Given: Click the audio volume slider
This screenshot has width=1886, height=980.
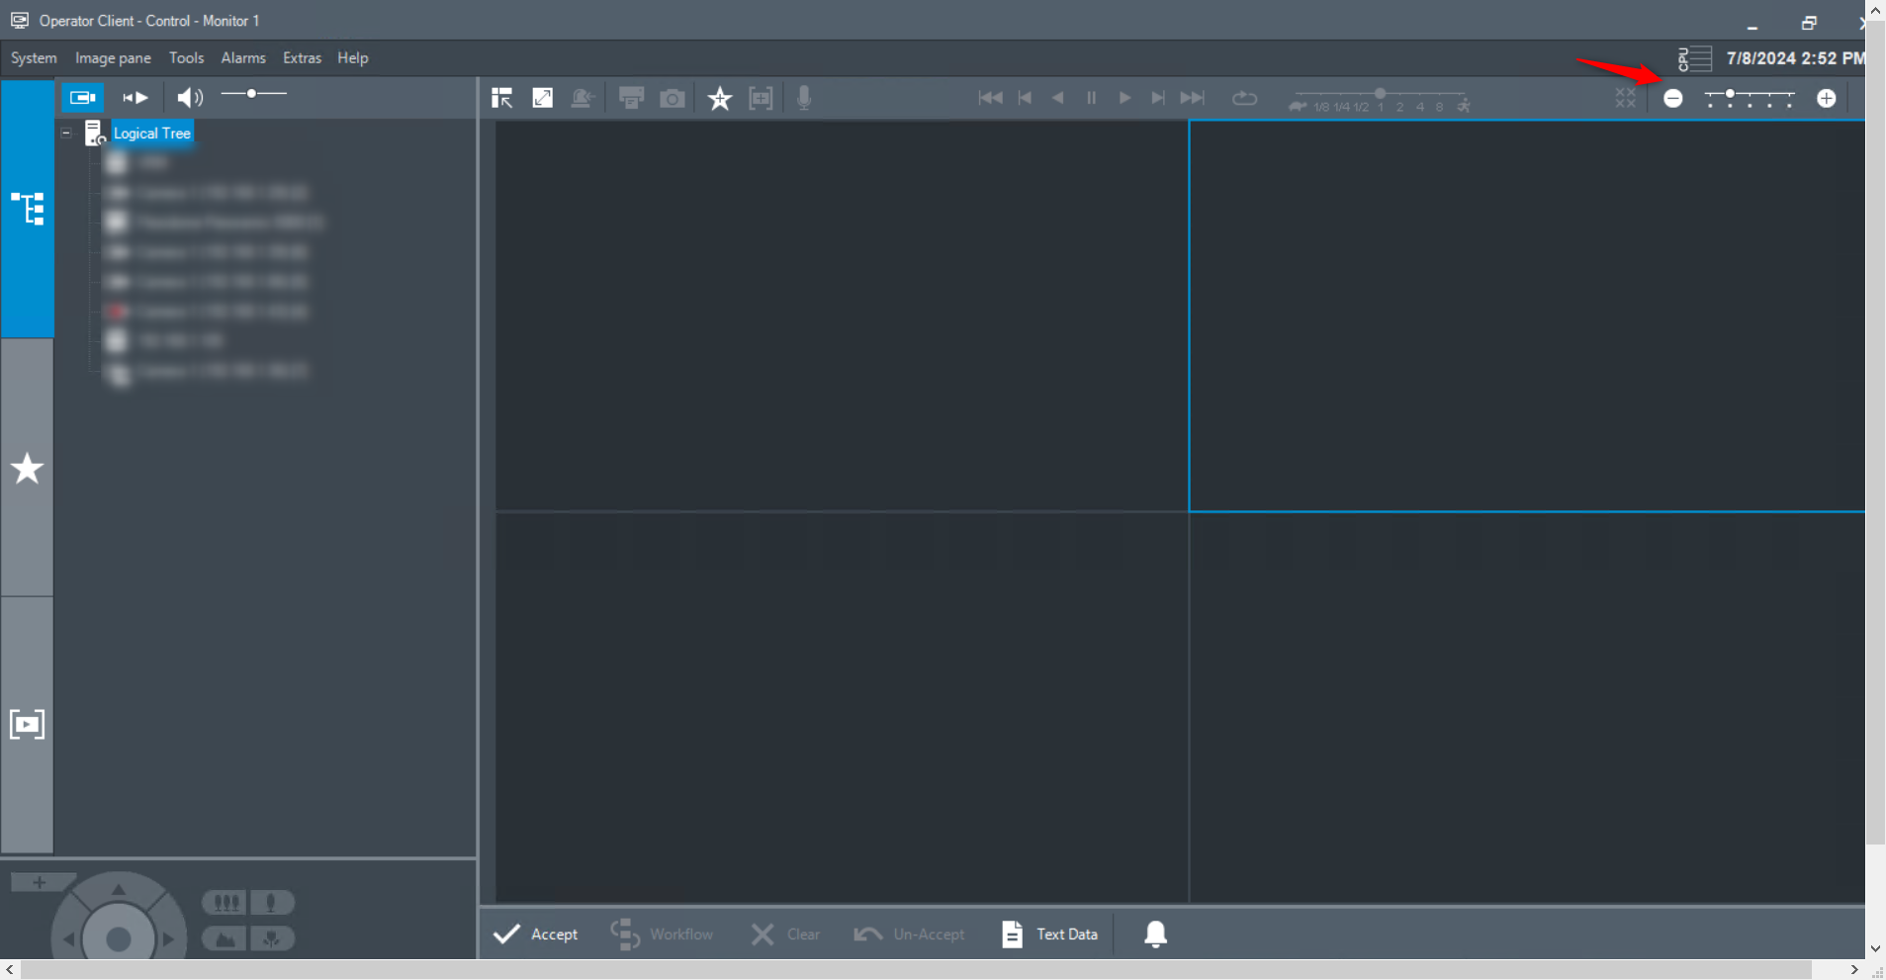Looking at the screenshot, I should 253,94.
